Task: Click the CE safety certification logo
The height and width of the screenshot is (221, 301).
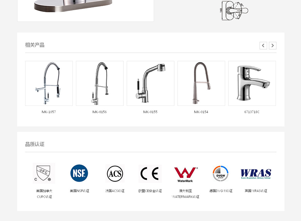Action: (x=150, y=173)
